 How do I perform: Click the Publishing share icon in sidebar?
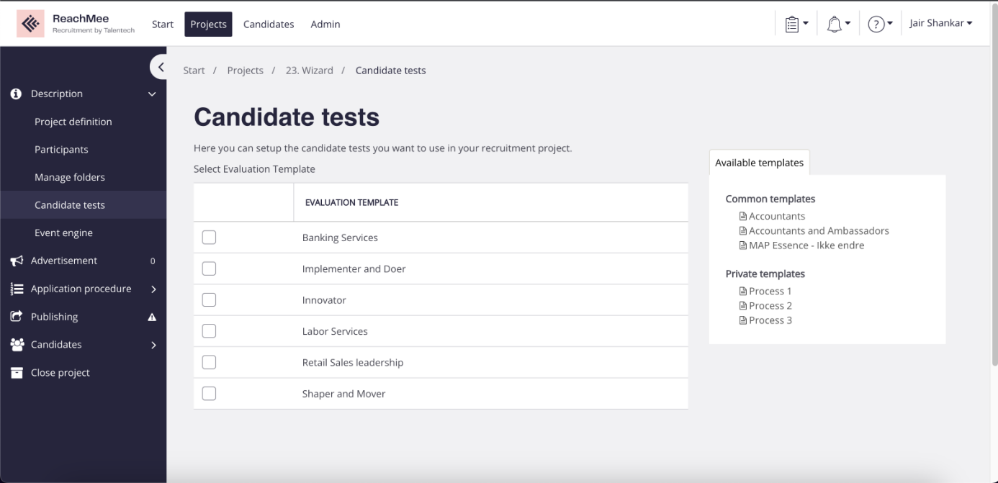[x=17, y=317]
